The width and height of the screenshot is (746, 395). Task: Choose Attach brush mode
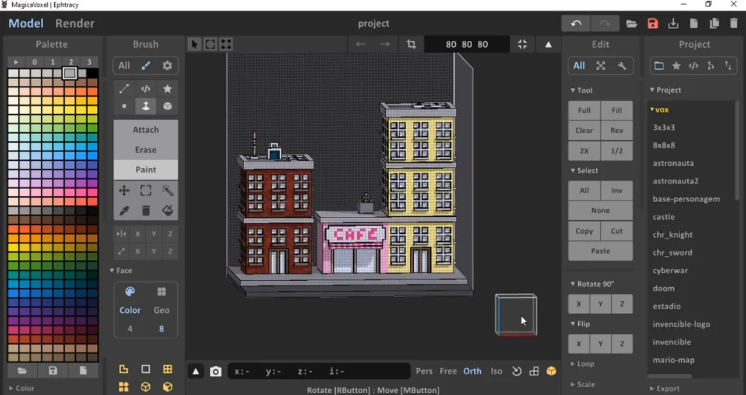pyautogui.click(x=146, y=130)
